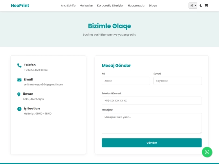
Task: Click the location pin icon
Action: coord(19,94)
